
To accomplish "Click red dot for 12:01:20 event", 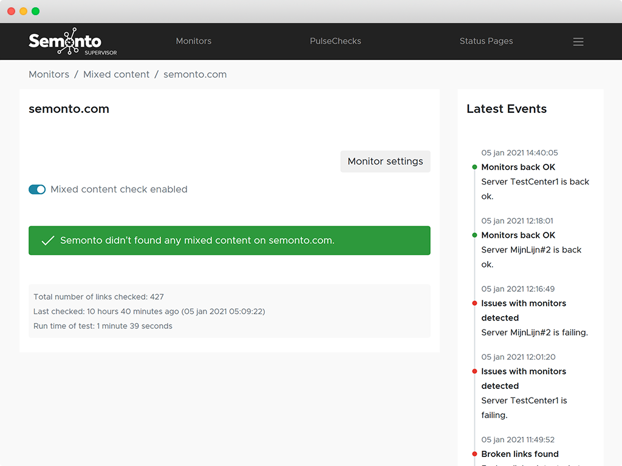I will click(x=474, y=371).
